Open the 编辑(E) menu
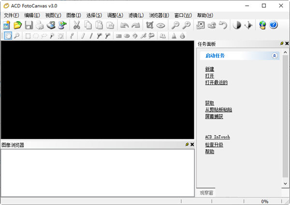290x205 pixels. 32,15
